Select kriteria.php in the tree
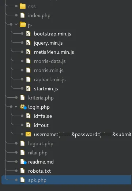132x191 pixels. 41,98
